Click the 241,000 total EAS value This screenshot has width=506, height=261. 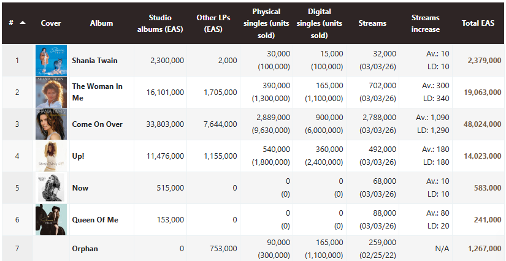[488, 220]
